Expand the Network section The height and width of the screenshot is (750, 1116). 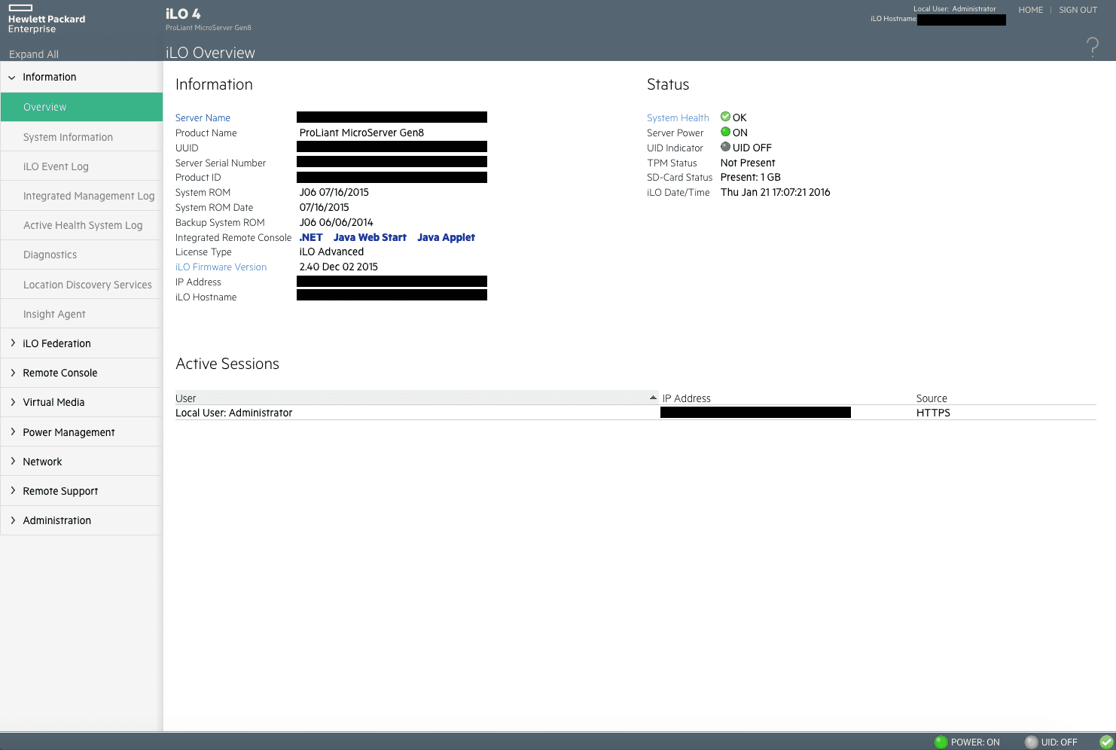(x=13, y=462)
